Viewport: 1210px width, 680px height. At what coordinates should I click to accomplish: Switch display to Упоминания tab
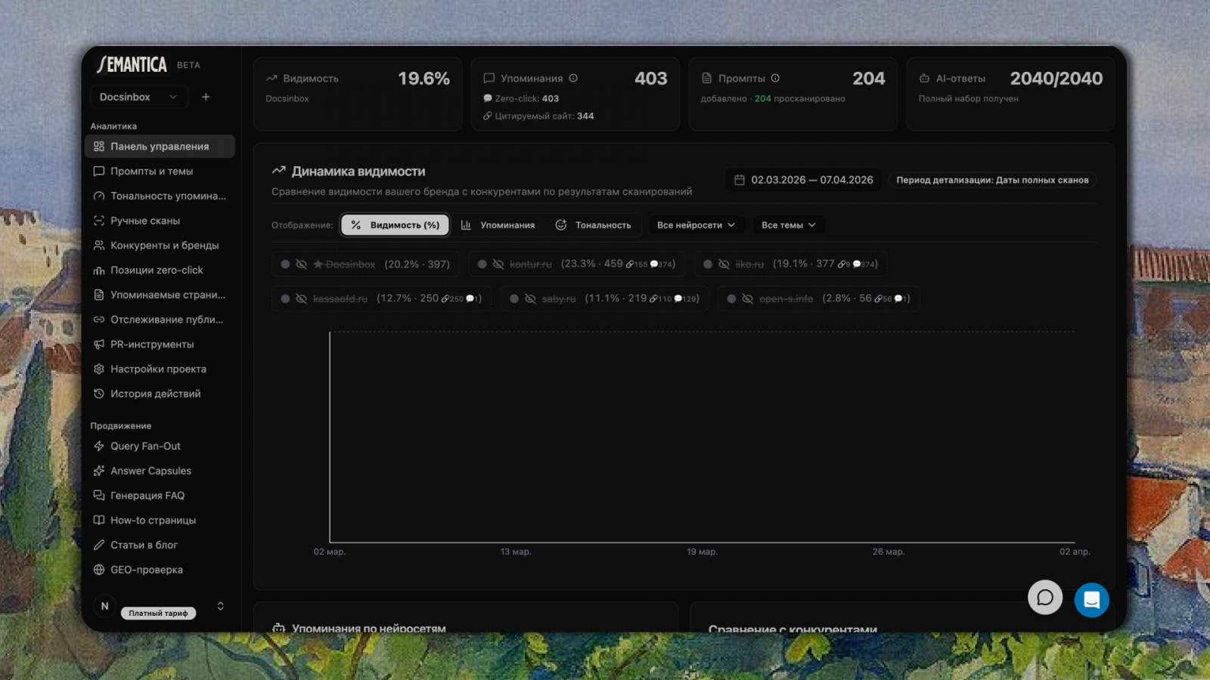pyautogui.click(x=498, y=225)
